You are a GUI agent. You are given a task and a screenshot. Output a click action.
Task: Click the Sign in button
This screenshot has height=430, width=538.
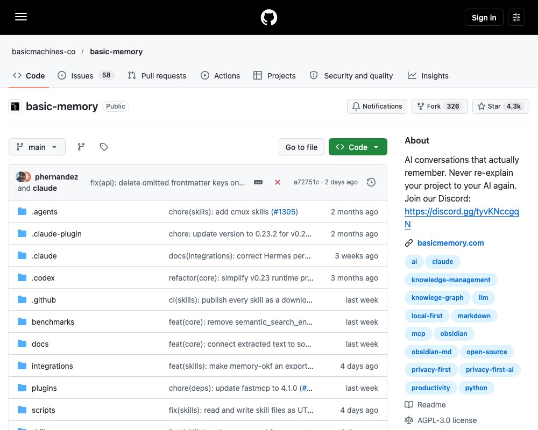pyautogui.click(x=484, y=17)
